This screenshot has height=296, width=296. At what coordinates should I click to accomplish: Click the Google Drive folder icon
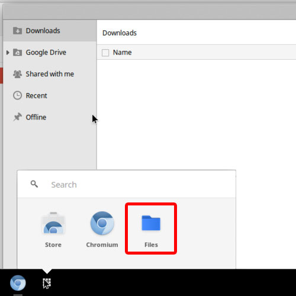tap(17, 52)
